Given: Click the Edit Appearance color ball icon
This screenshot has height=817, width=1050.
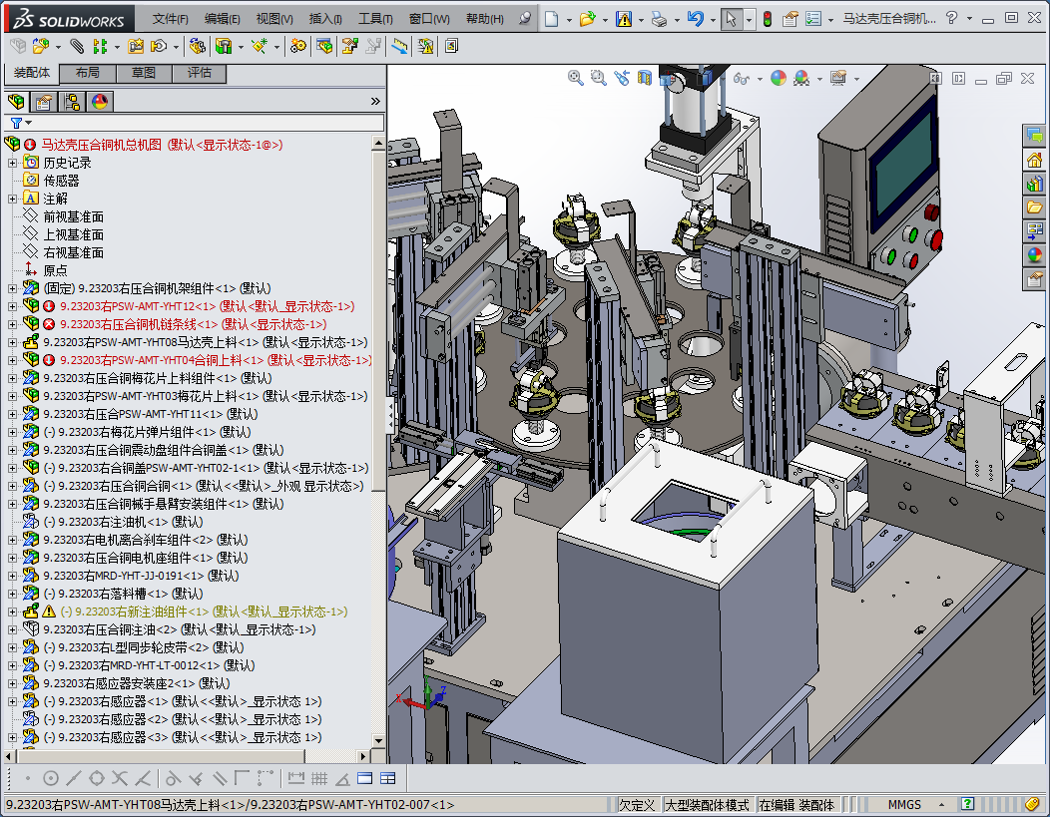Looking at the screenshot, I should pyautogui.click(x=779, y=78).
